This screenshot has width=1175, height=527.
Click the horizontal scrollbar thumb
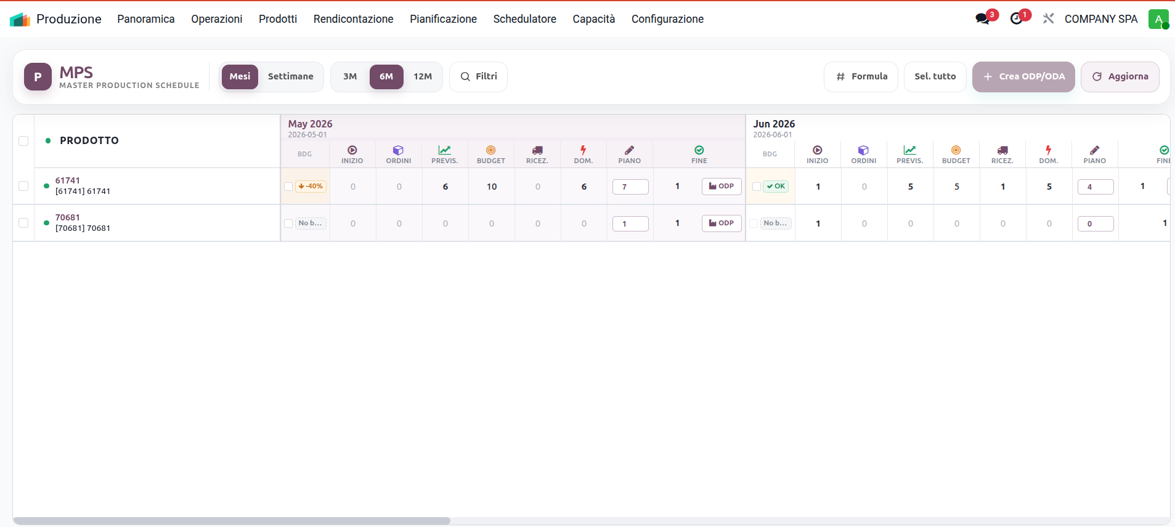[232, 521]
